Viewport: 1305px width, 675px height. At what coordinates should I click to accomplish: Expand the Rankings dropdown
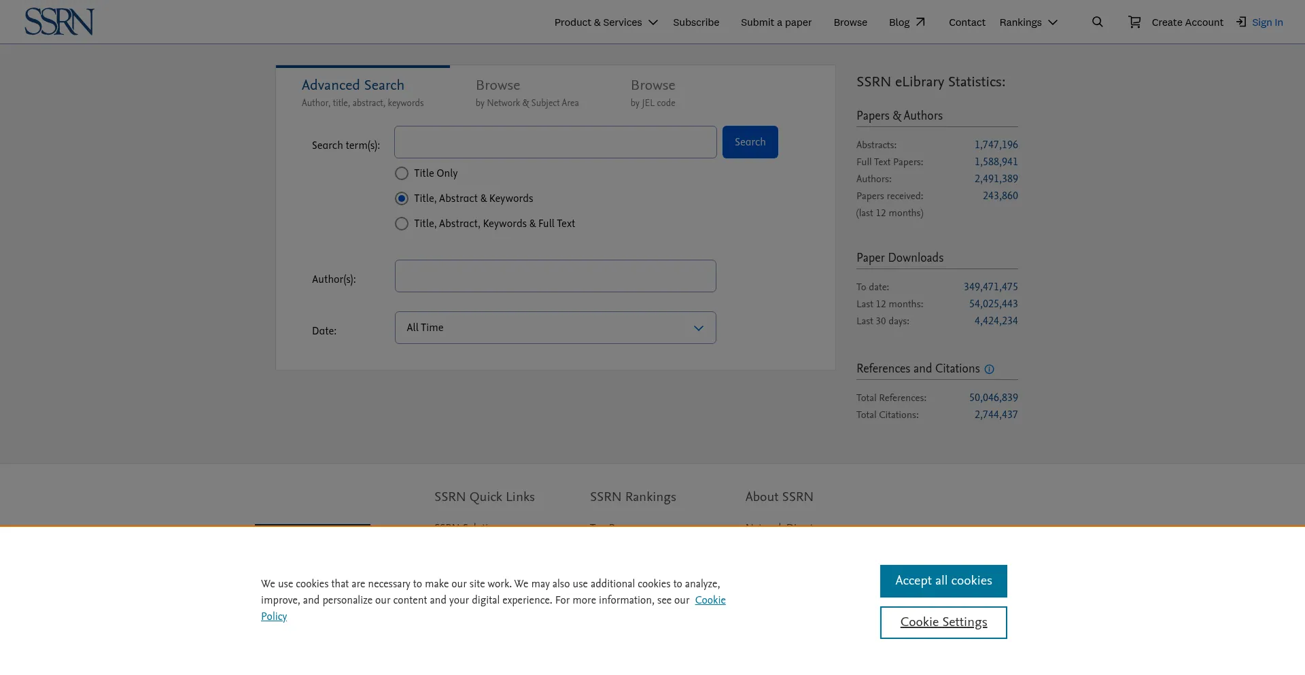[x=1028, y=22]
